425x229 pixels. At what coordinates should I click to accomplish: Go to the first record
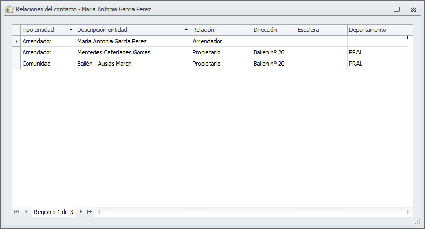click(x=17, y=212)
